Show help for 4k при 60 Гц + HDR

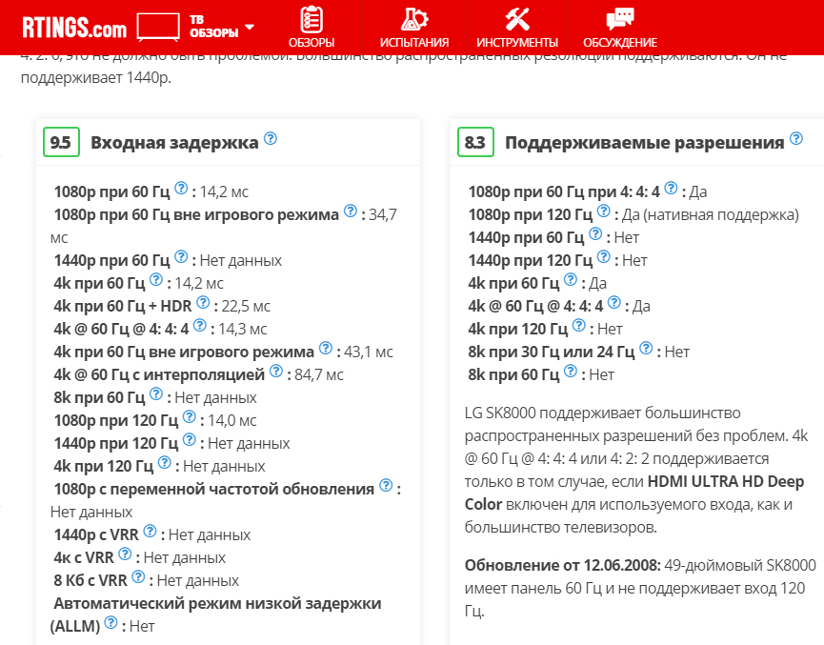[x=202, y=303]
